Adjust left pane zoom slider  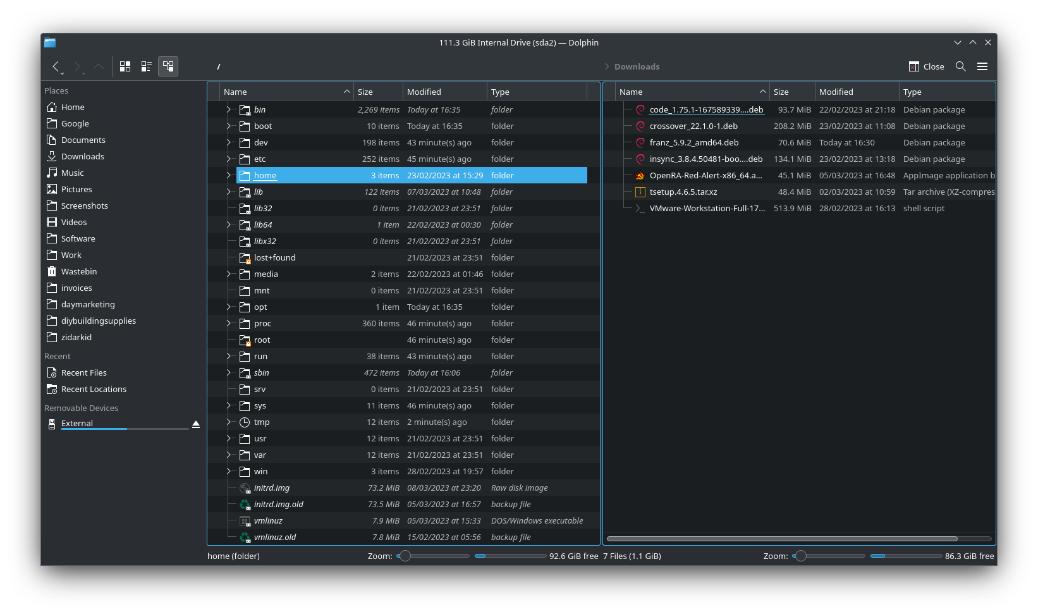click(x=406, y=556)
